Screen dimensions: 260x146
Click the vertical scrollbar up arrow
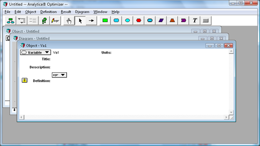tap(231, 51)
